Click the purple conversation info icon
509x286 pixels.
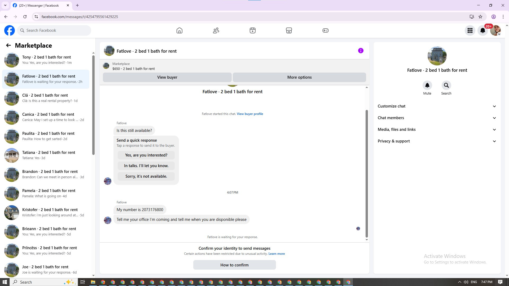361,51
